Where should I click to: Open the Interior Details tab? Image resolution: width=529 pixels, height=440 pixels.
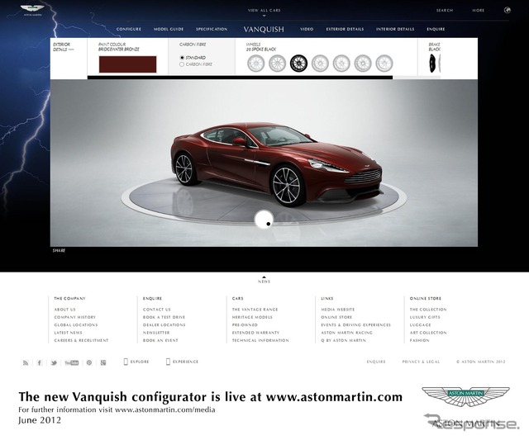click(395, 29)
